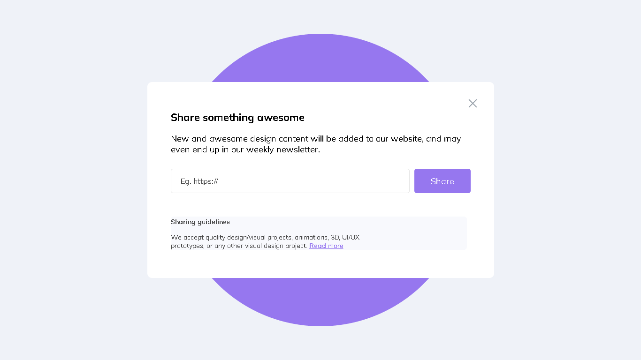The height and width of the screenshot is (360, 641).
Task: Dismiss the modal using the gray X
Action: point(473,103)
